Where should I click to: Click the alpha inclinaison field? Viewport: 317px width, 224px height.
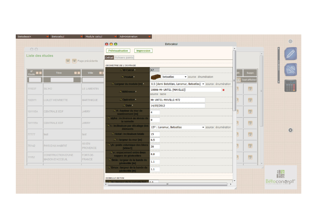click(155, 120)
